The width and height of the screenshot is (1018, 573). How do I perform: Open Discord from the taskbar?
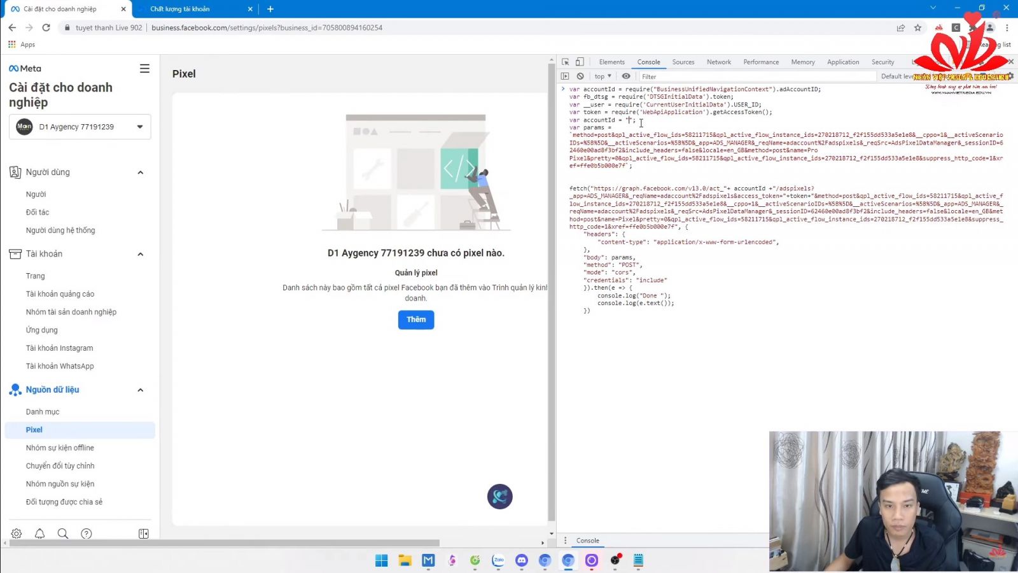pyautogui.click(x=522, y=560)
